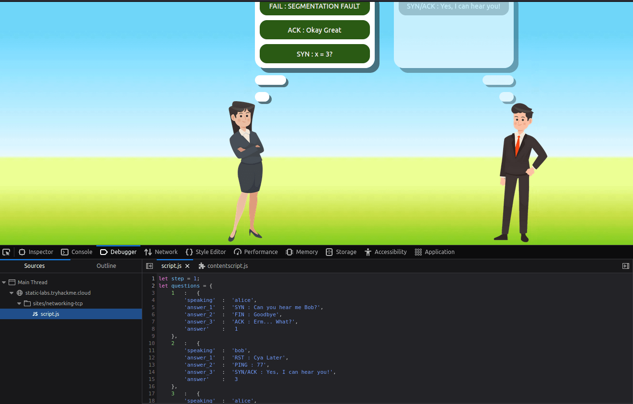Collapse the sites/networking-tcp folder
The height and width of the screenshot is (404, 633).
[19, 303]
